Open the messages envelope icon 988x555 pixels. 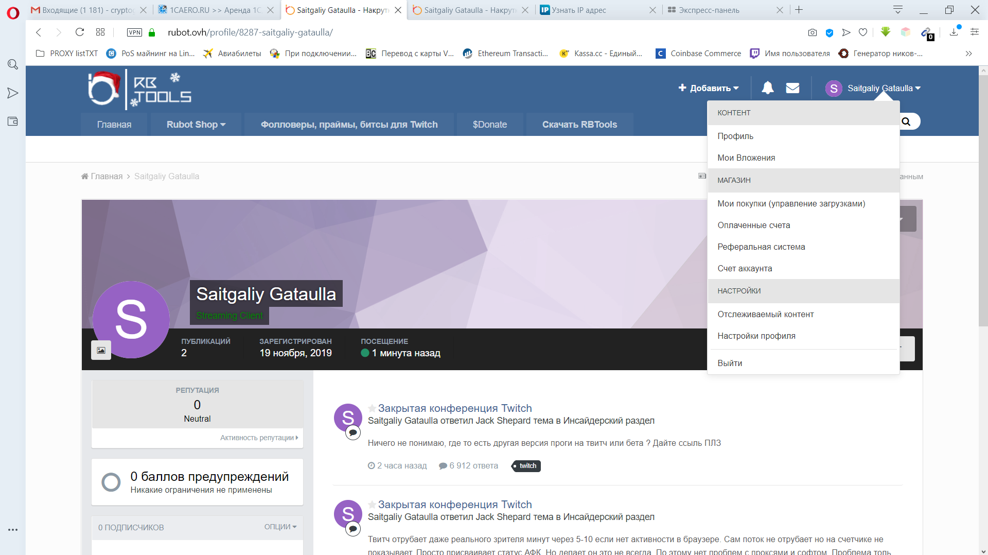pyautogui.click(x=792, y=88)
